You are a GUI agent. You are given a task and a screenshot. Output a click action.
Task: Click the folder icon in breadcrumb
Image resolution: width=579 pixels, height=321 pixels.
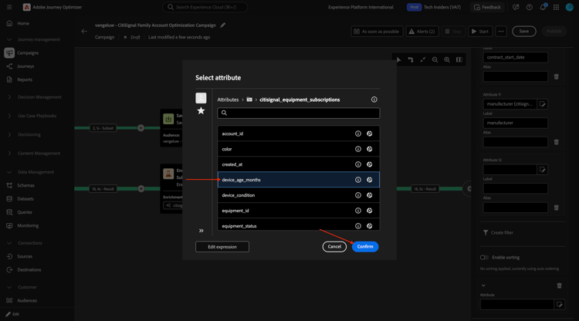coord(249,100)
